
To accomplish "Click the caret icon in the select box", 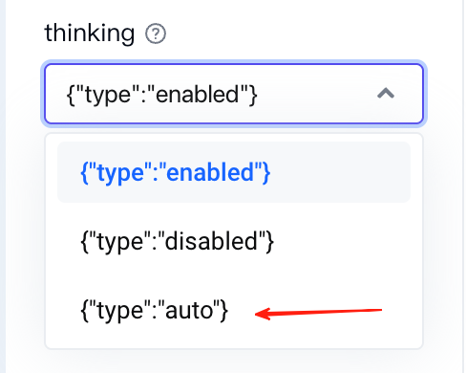I will [x=386, y=94].
